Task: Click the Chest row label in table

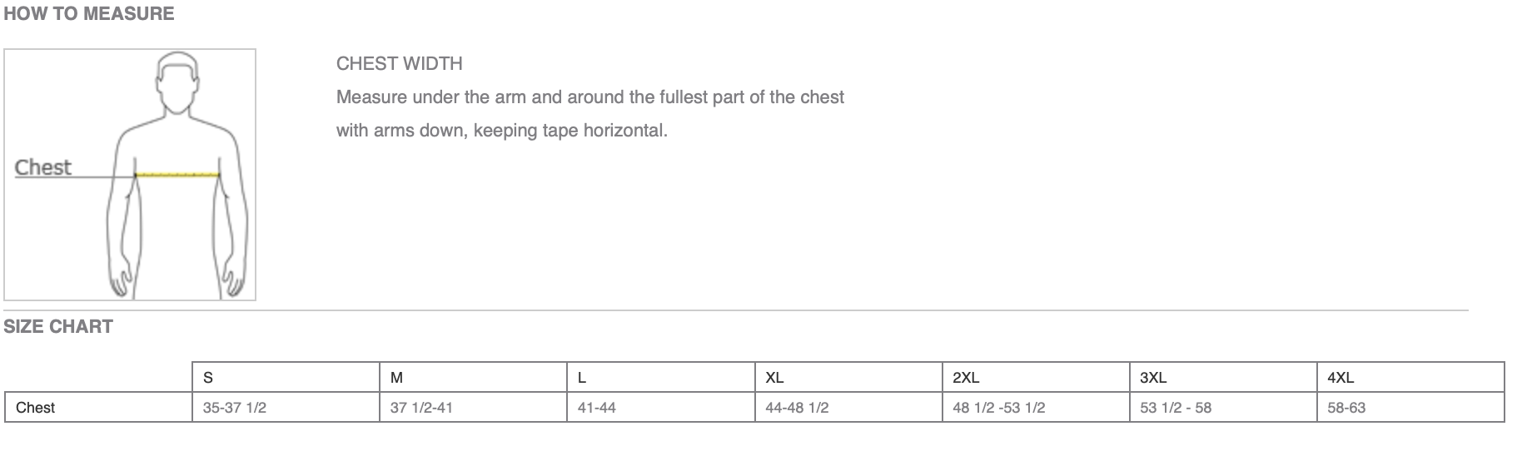Action: pos(36,408)
